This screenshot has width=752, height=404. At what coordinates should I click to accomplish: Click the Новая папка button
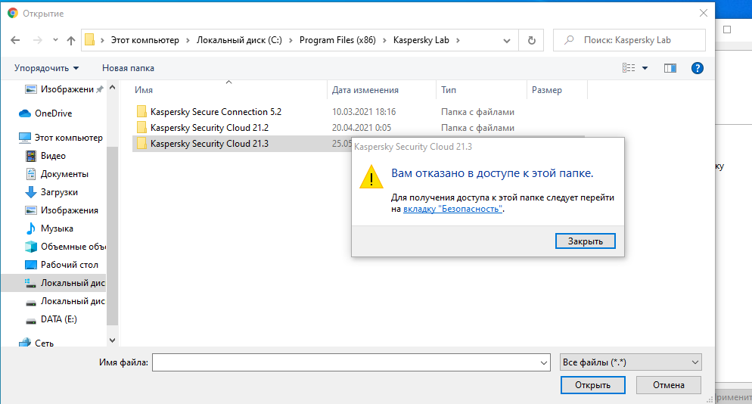(x=128, y=68)
